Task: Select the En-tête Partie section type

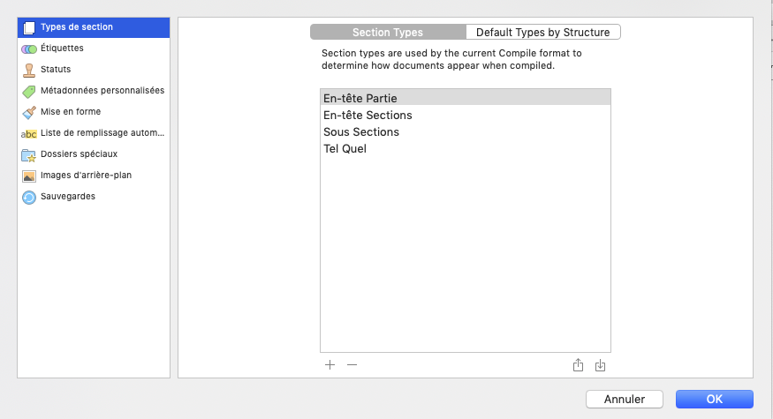Action: 465,98
